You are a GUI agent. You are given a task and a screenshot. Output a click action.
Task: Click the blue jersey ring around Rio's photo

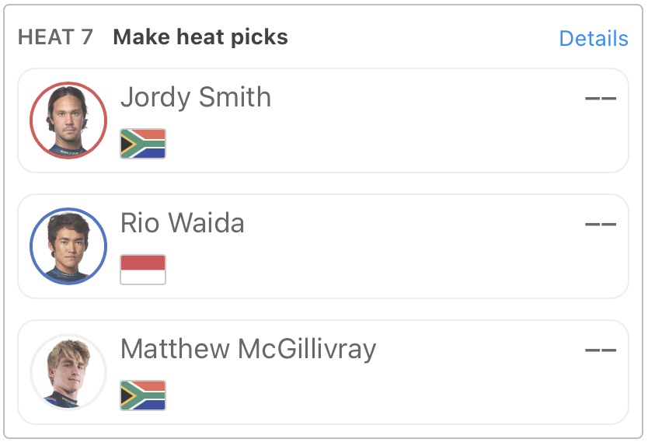(32, 246)
